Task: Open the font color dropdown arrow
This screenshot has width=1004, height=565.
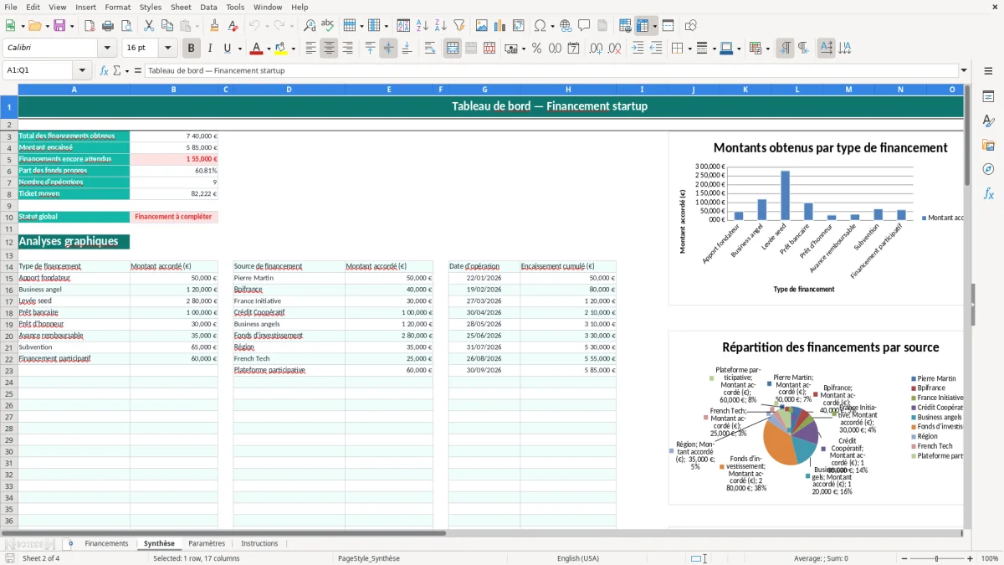Action: tap(268, 49)
